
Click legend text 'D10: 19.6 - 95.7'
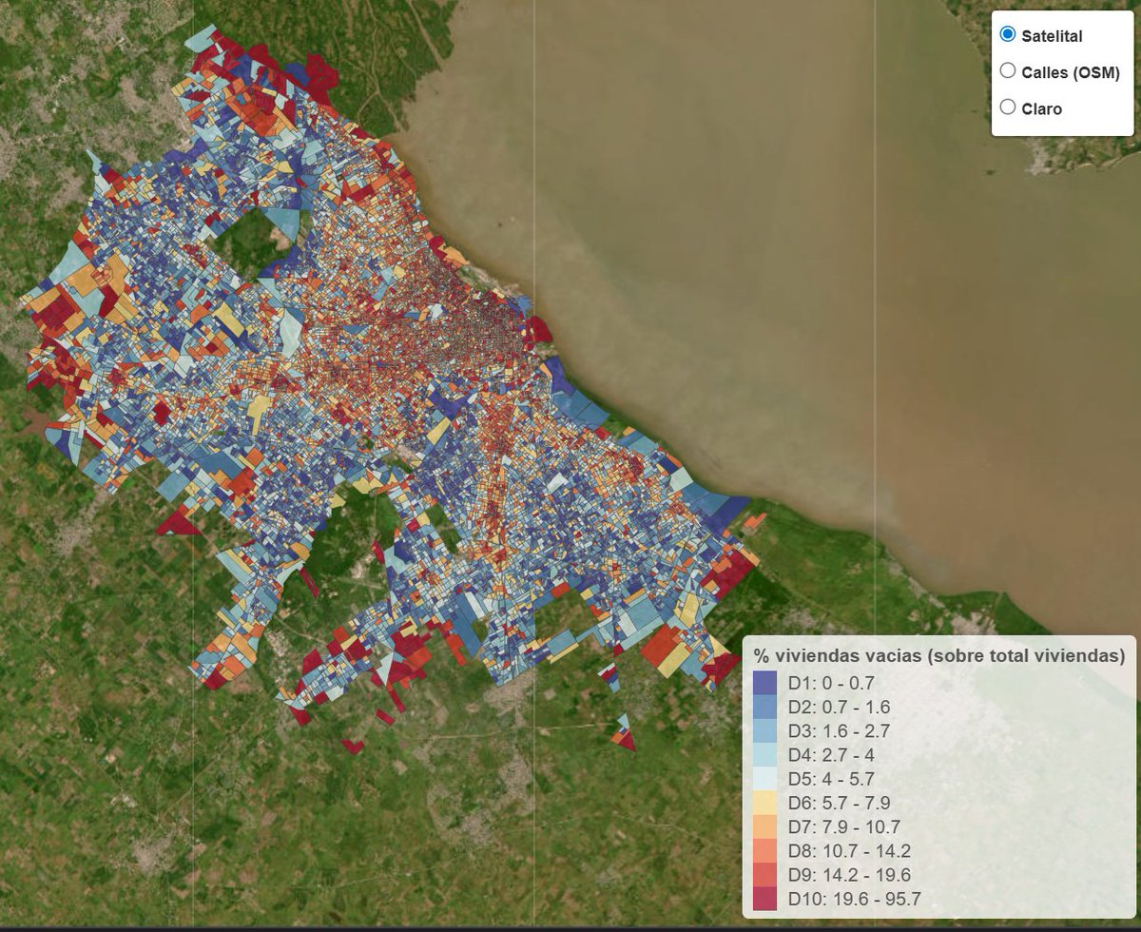854,899
